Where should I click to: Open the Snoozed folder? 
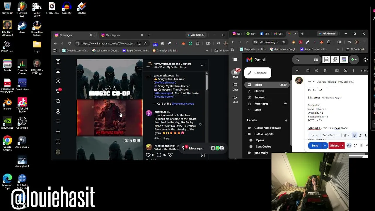point(267,97)
